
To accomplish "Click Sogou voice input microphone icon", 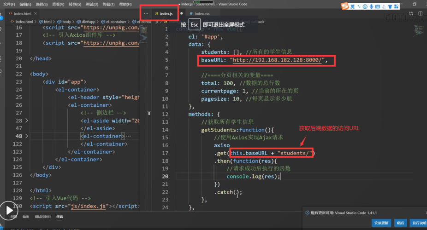I will [371, 6].
